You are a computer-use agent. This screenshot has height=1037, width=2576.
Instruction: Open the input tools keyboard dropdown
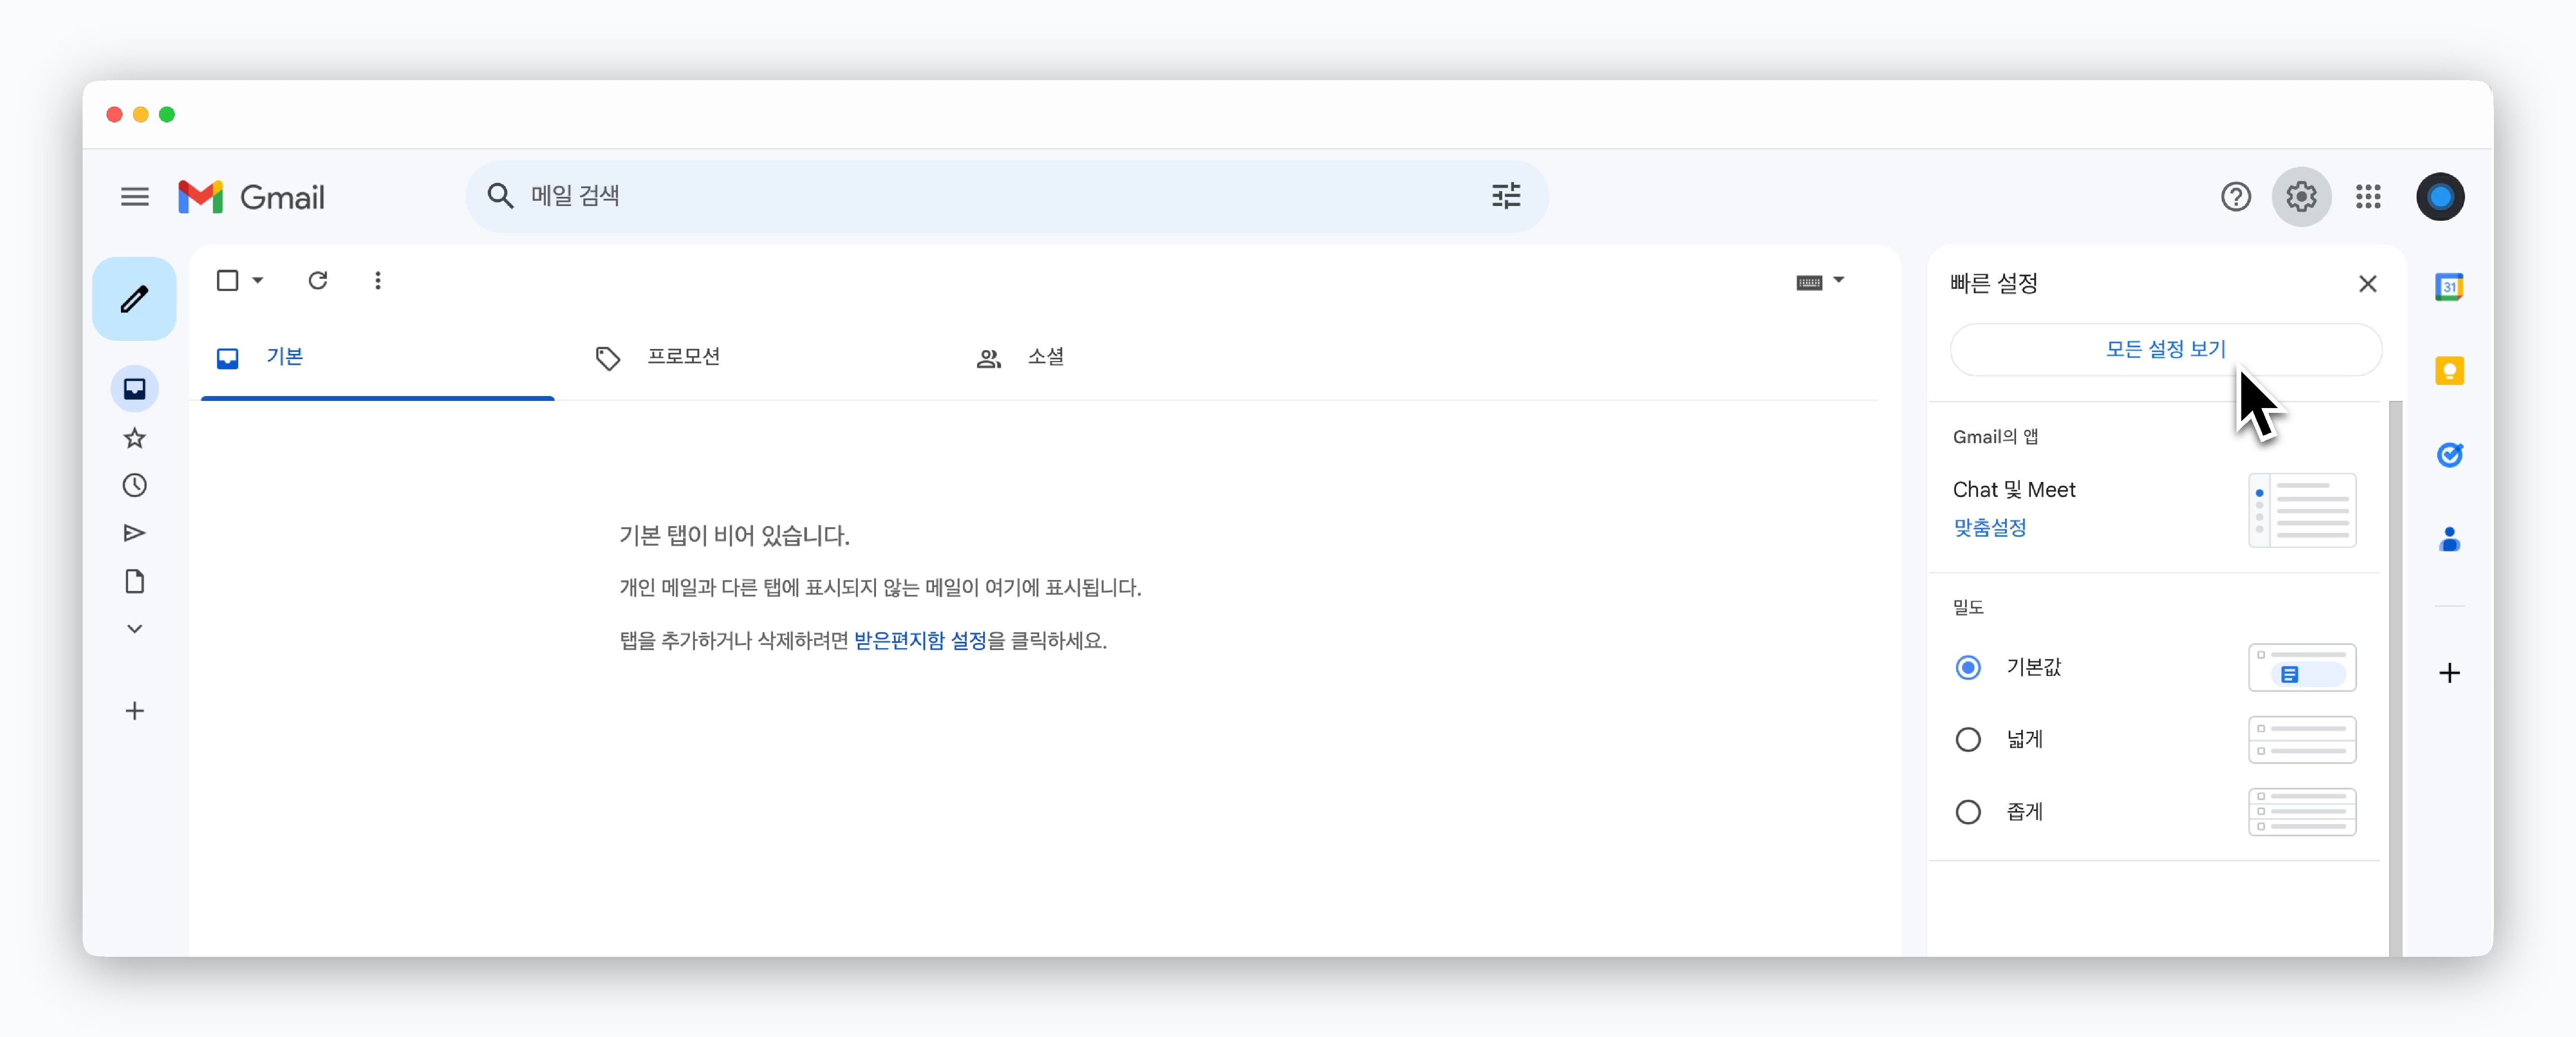tap(1838, 280)
